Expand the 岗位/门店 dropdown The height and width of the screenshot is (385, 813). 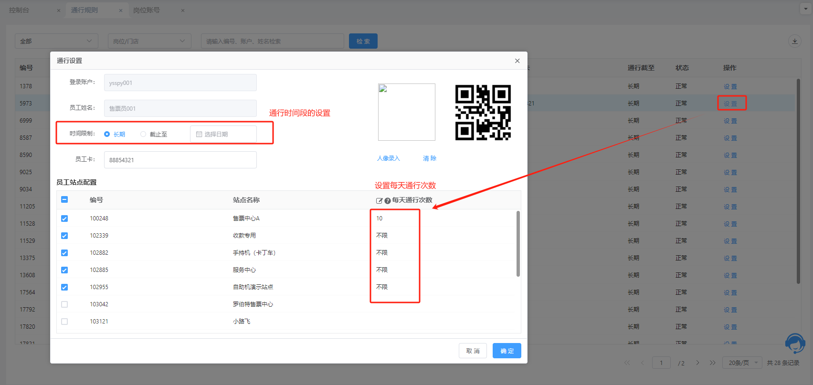149,41
